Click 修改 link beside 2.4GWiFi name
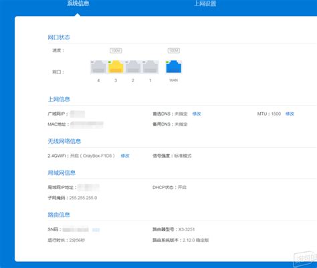This screenshot has width=317, height=268. click(125, 156)
